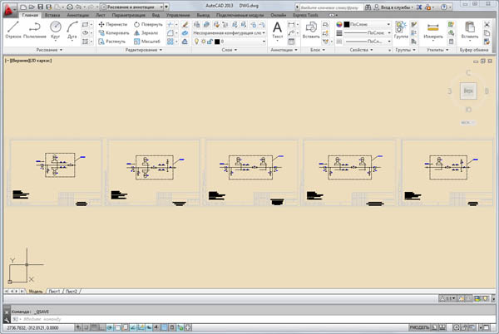Select the Полилиния drawing tool
Image resolution: width=499 pixels, height=334 pixels.
point(36,31)
